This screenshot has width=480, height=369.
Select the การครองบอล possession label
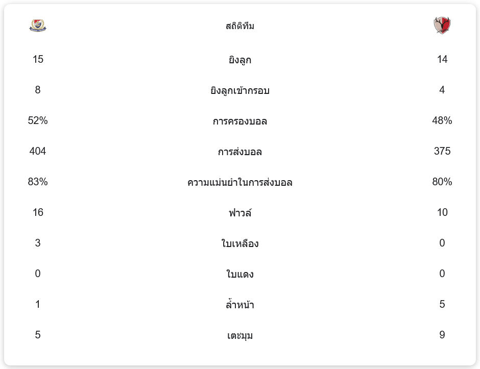click(239, 121)
